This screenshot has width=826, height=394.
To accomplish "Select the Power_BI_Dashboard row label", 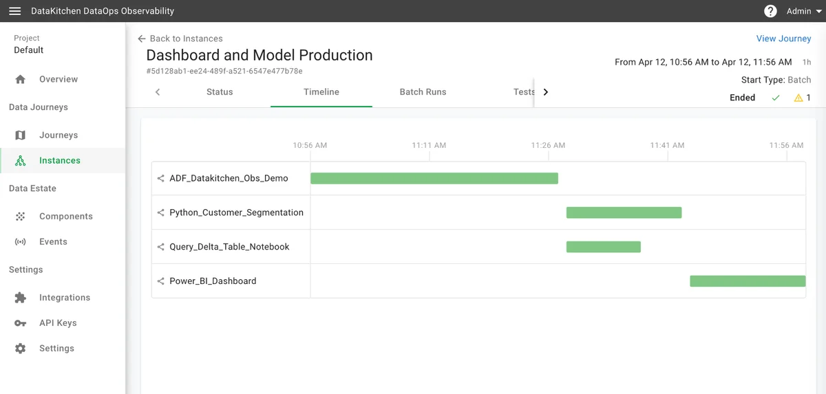I will pos(213,281).
